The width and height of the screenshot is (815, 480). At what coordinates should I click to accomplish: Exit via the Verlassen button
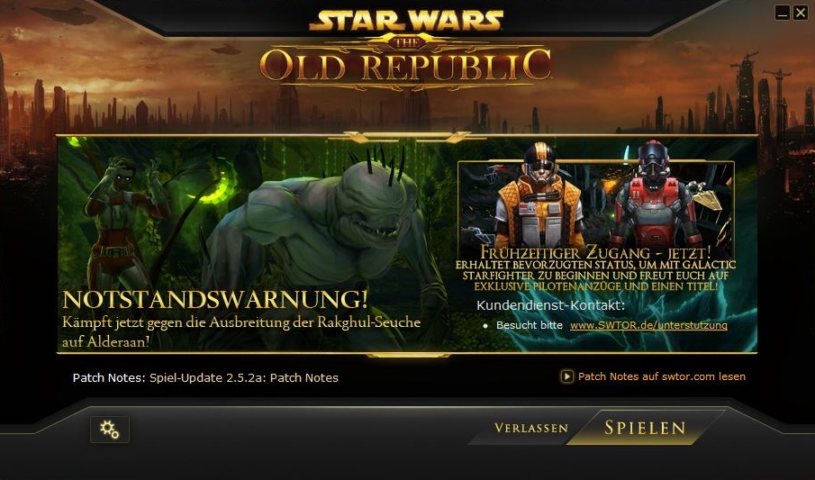(531, 428)
